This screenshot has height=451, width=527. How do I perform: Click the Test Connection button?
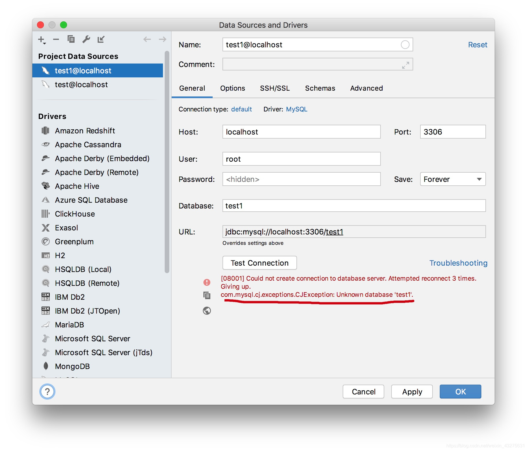point(259,263)
